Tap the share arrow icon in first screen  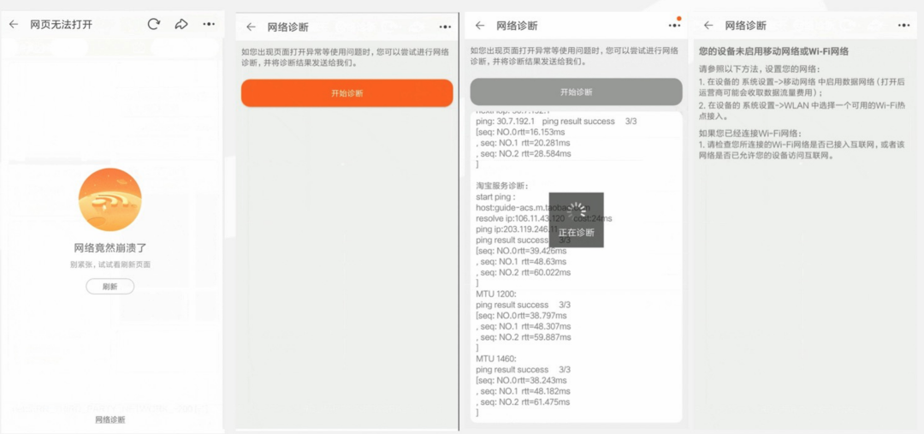pyautogui.click(x=181, y=24)
